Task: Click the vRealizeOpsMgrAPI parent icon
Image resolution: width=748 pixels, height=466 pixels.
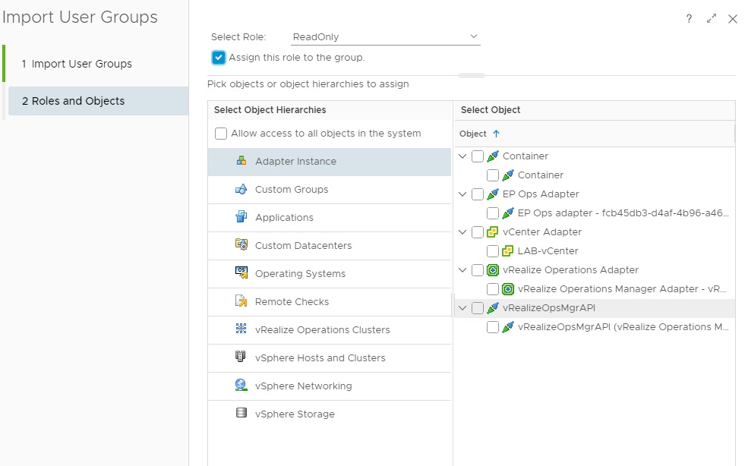Action: point(493,308)
